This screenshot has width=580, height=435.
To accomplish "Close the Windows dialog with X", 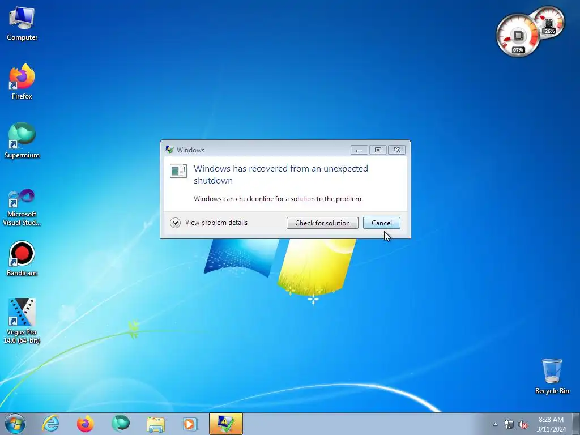I will coord(396,150).
